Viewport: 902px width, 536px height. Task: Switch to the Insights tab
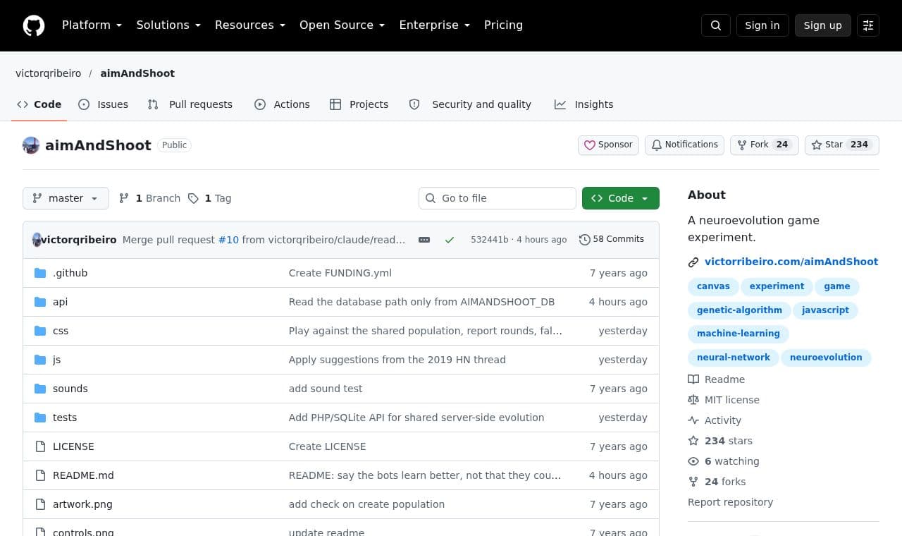(x=584, y=104)
